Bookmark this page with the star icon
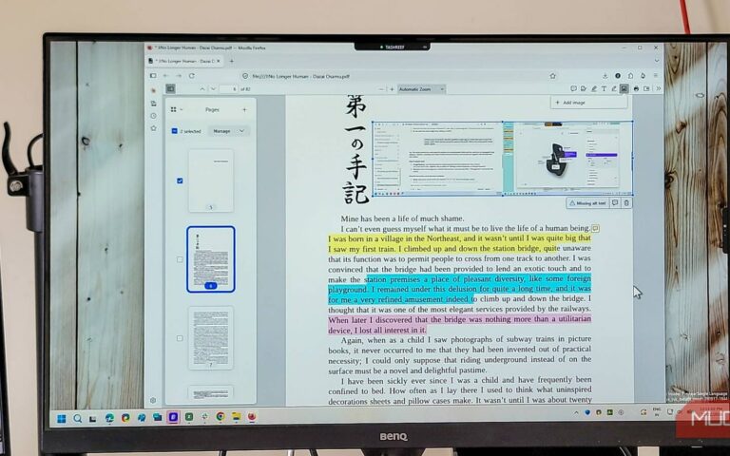The height and width of the screenshot is (456, 730). coord(552,76)
